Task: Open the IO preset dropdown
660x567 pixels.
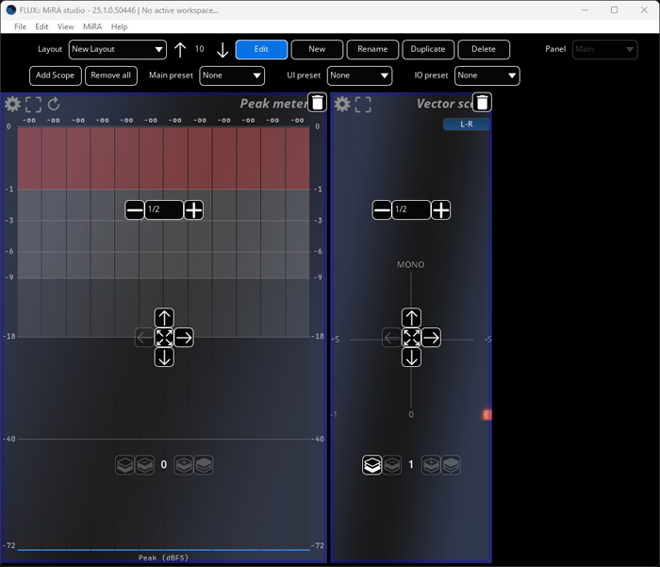Action: [487, 75]
